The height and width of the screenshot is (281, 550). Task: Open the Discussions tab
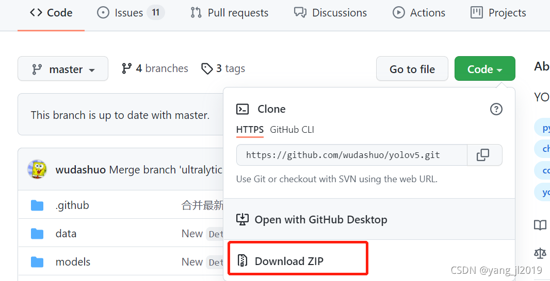[x=330, y=13]
